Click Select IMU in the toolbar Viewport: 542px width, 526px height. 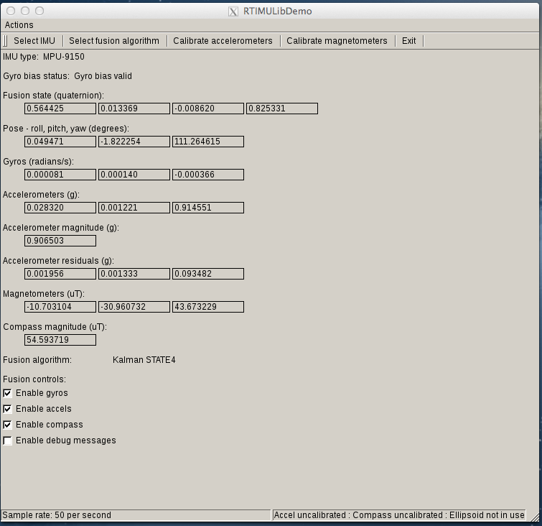coord(36,41)
